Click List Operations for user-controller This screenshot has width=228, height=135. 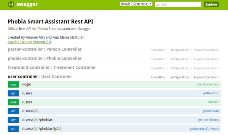tap(179, 77)
